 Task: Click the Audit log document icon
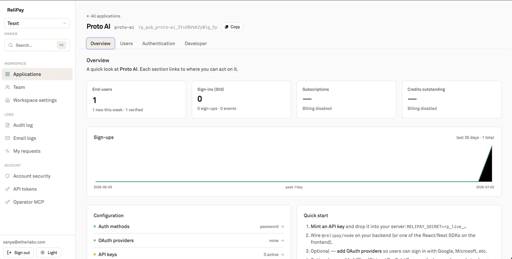7,125
